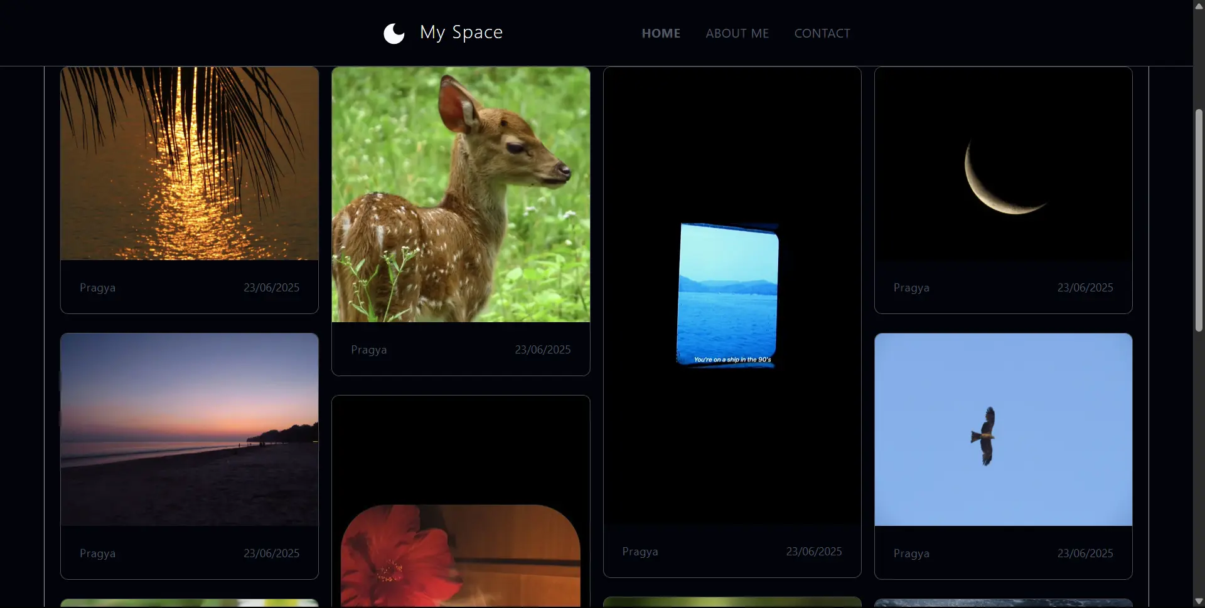
Task: Click Pragya under the dusk beach photo
Action: click(x=97, y=553)
